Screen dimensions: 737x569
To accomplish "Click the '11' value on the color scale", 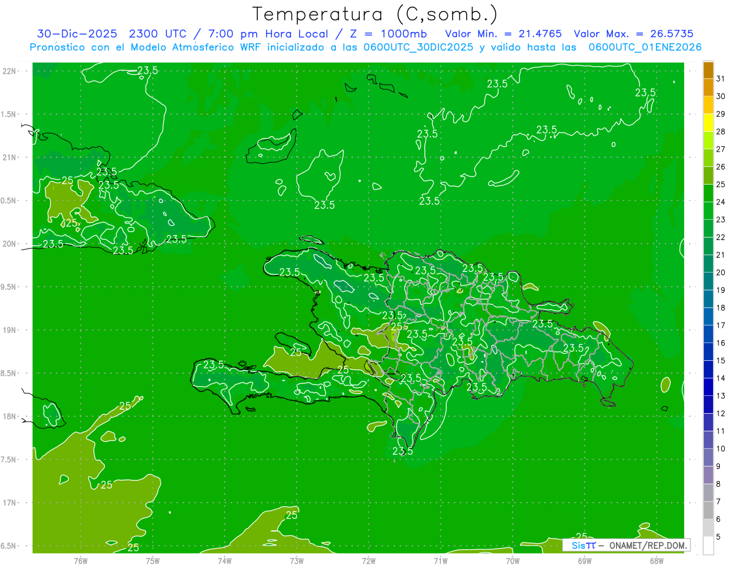I will point(721,431).
